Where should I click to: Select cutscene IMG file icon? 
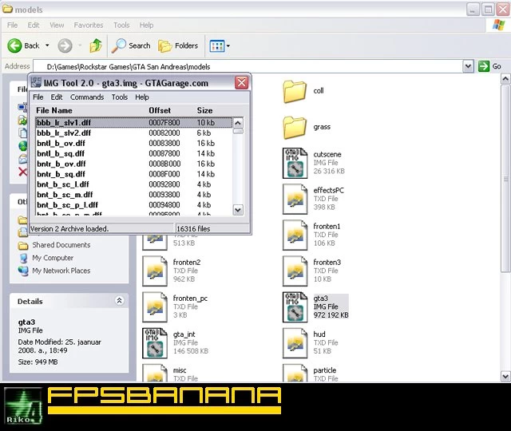(295, 163)
